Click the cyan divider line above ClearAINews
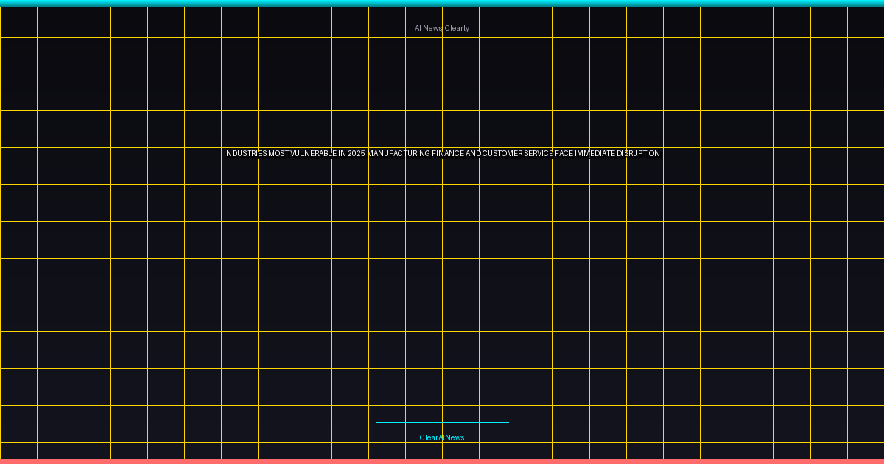 click(x=442, y=423)
